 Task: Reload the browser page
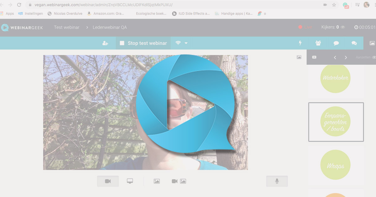pyautogui.click(x=19, y=5)
